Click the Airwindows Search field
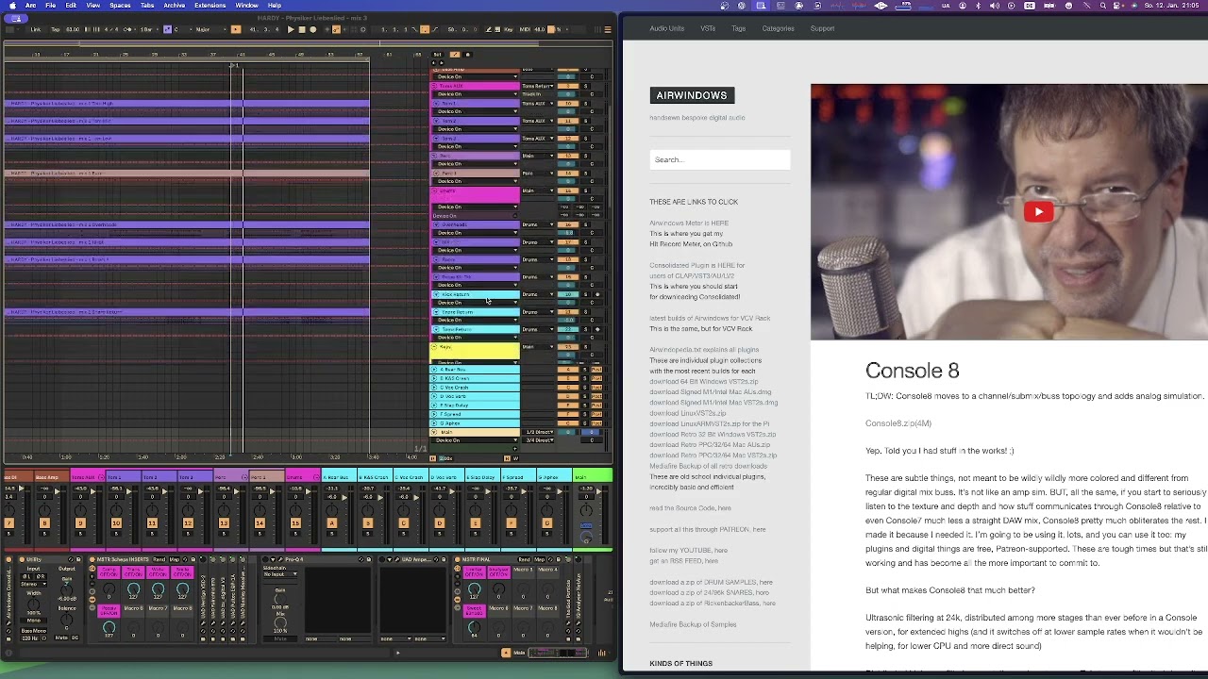The width and height of the screenshot is (1208, 679). click(719, 159)
